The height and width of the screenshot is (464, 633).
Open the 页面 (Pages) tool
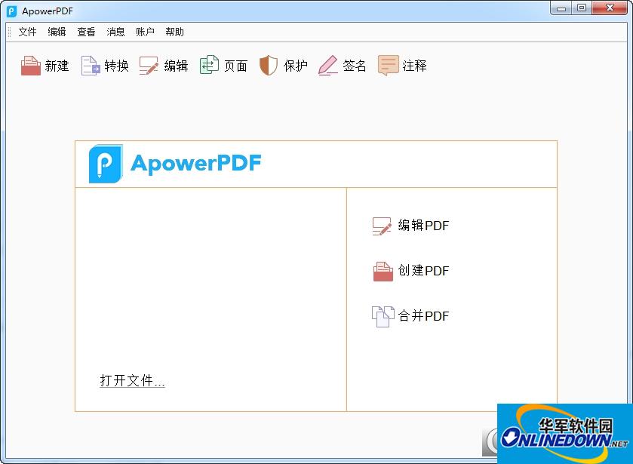[x=209, y=66]
